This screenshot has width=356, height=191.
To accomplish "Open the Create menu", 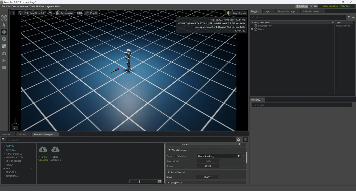I will [15, 7].
